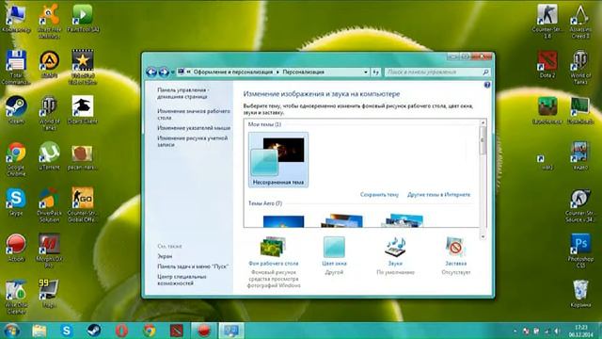Click Сохранить тему link
Viewport: 602px width, 339px height.
[x=379, y=195]
